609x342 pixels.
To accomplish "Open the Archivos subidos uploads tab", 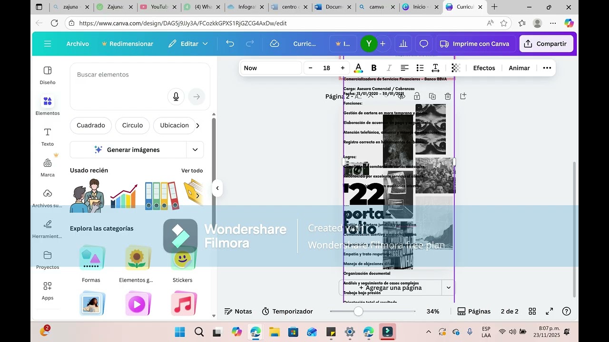I will pos(48,198).
